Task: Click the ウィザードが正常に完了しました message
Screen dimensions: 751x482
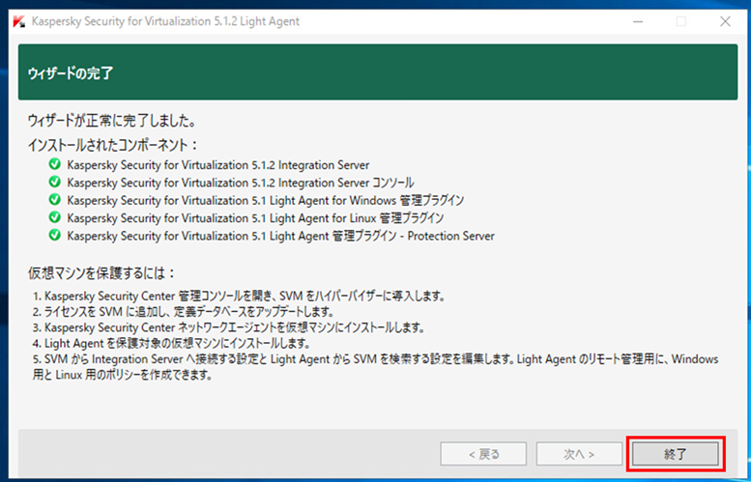Action: 111,121
